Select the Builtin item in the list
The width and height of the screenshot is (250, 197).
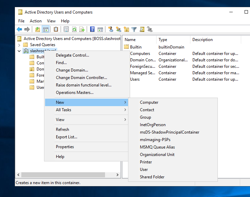click(136, 47)
